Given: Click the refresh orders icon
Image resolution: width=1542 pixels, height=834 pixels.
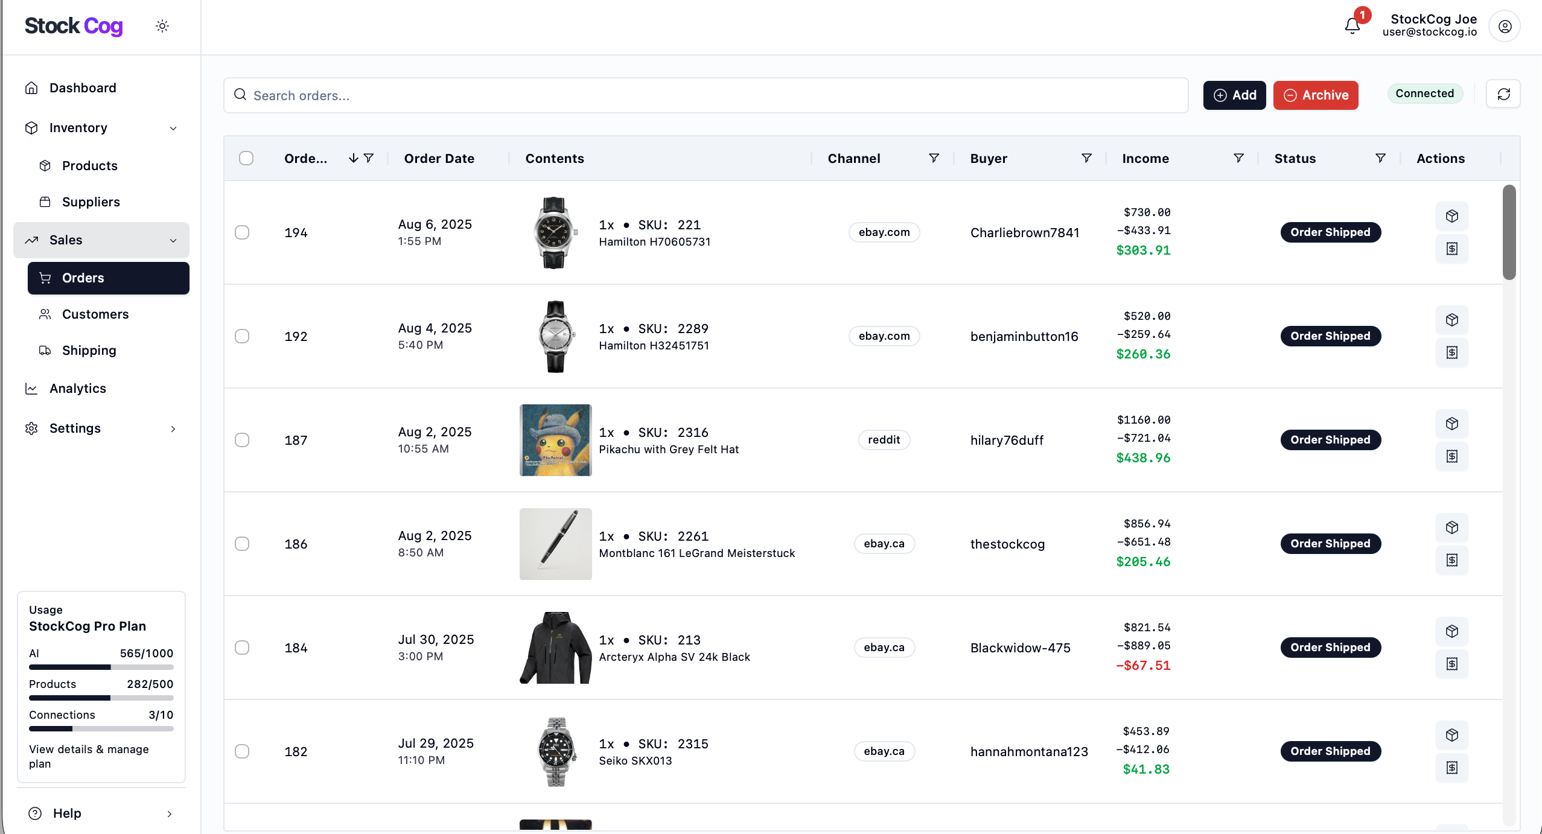Looking at the screenshot, I should (1503, 94).
